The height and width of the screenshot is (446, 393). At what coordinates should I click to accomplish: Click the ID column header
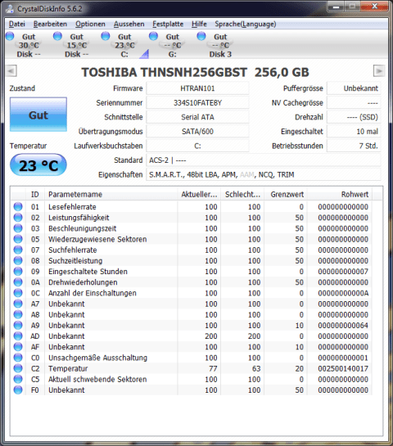[x=35, y=194]
